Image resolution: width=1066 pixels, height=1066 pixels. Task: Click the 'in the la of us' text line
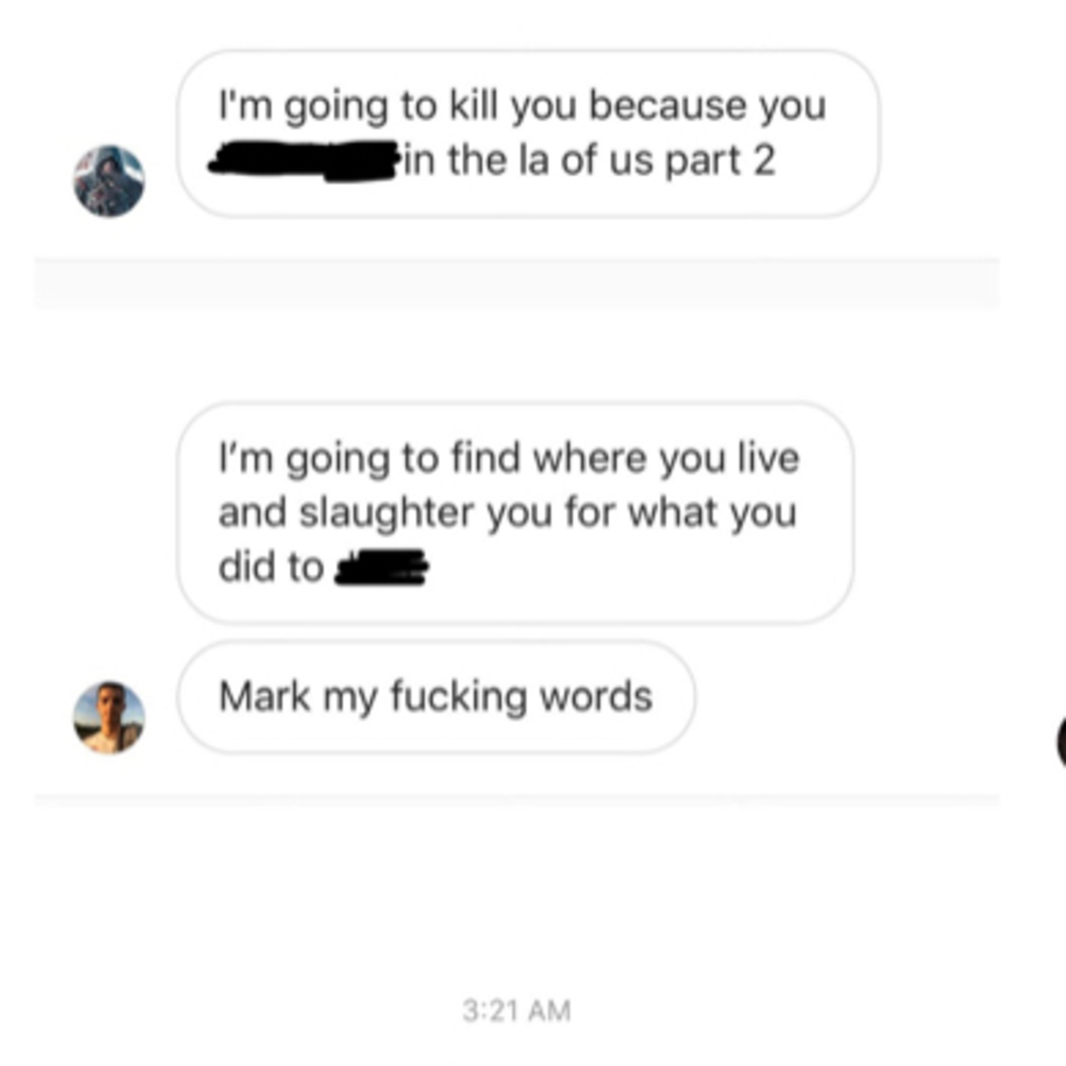tap(589, 161)
